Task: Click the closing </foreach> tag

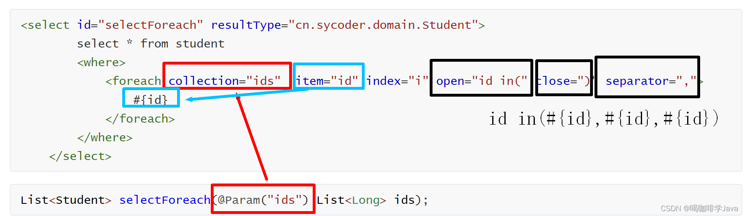Action: 140,119
